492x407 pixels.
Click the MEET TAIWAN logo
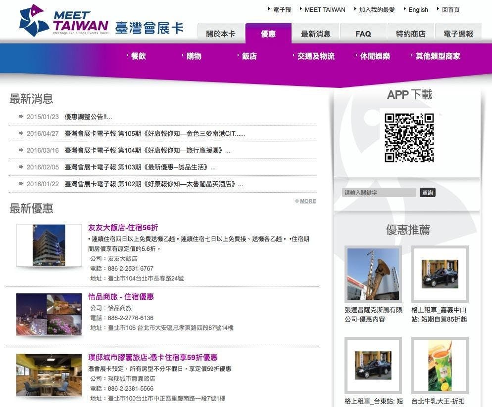pyautogui.click(x=64, y=21)
